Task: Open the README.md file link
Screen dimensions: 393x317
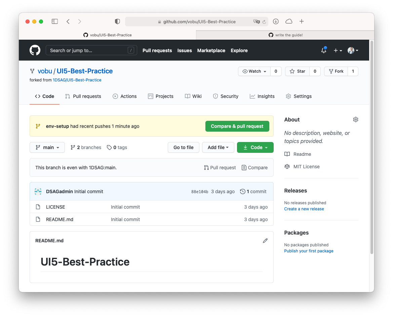Action: 60,219
